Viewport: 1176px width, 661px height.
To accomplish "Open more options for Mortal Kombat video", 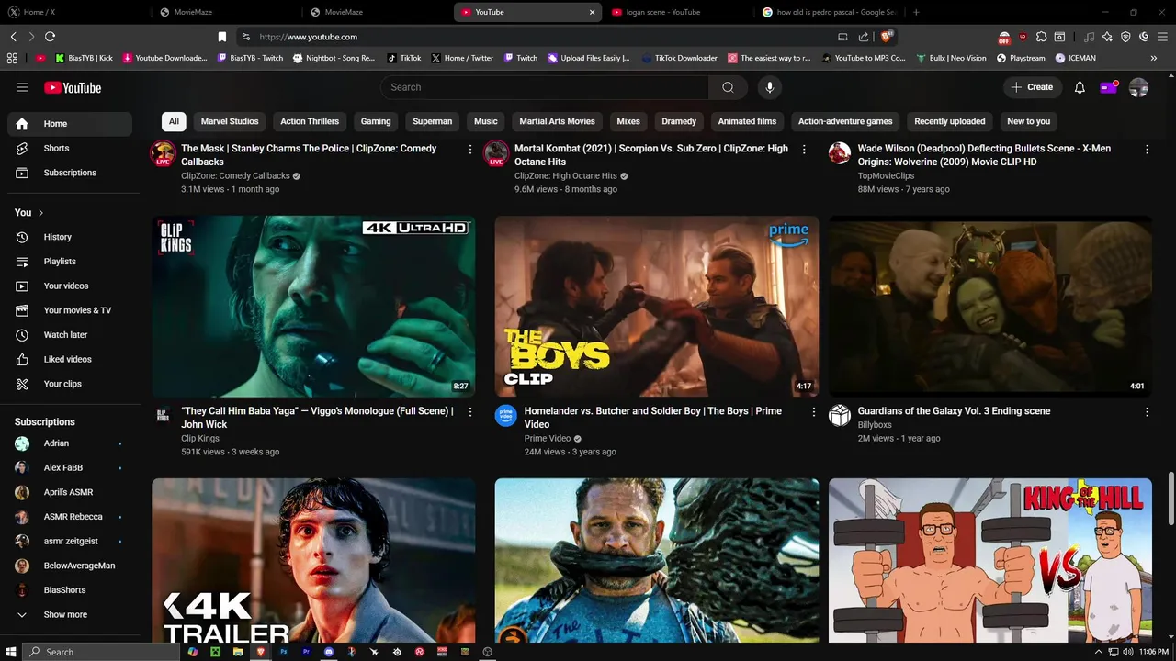I will [x=804, y=149].
